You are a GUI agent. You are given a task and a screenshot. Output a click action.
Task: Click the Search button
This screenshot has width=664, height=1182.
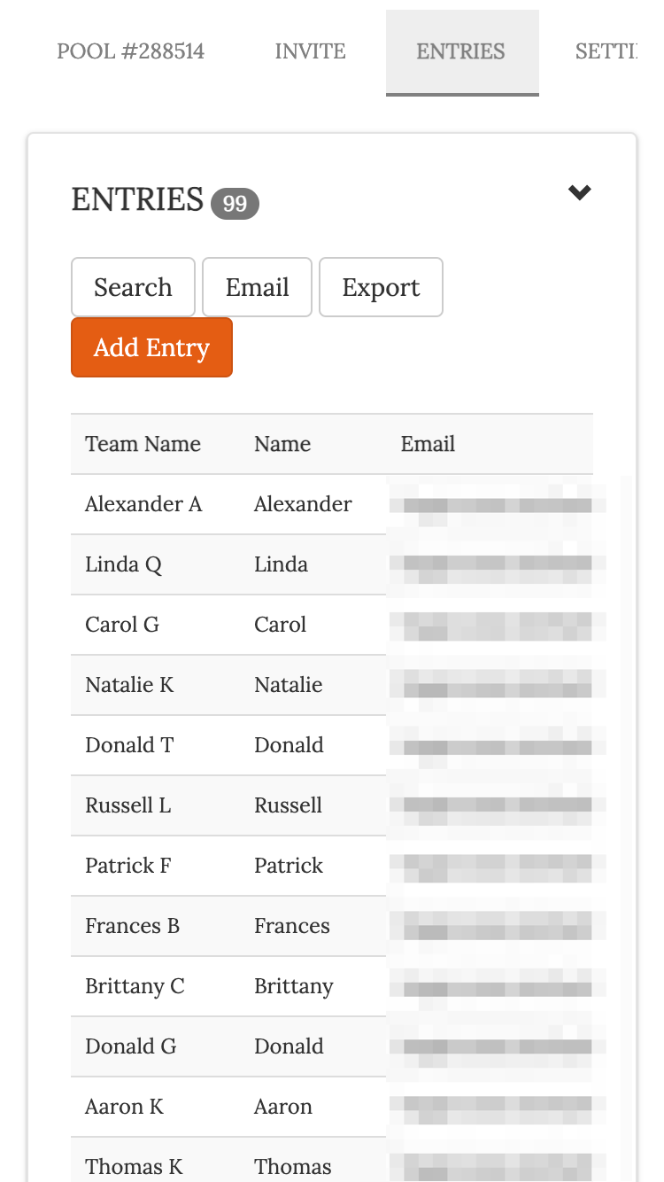133,287
